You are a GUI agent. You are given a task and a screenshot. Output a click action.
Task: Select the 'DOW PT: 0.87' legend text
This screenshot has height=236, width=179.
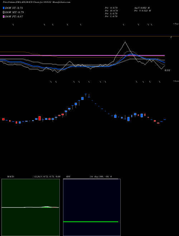[14, 17]
